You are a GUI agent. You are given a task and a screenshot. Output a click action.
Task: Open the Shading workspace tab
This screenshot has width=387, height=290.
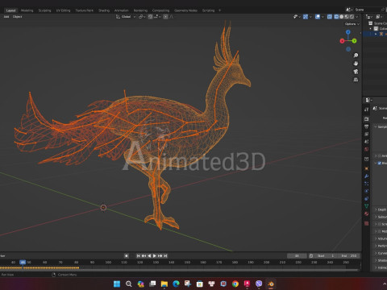coord(104,10)
